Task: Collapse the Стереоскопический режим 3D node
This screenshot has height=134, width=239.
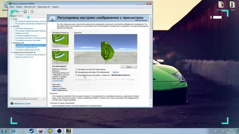Action: click(11, 52)
